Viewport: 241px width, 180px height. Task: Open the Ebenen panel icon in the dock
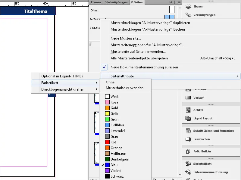click(x=188, y=7)
